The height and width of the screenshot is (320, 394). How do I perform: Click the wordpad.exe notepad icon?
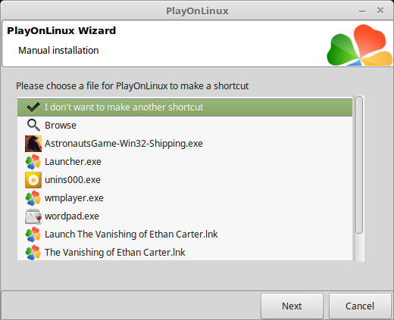coord(33,216)
